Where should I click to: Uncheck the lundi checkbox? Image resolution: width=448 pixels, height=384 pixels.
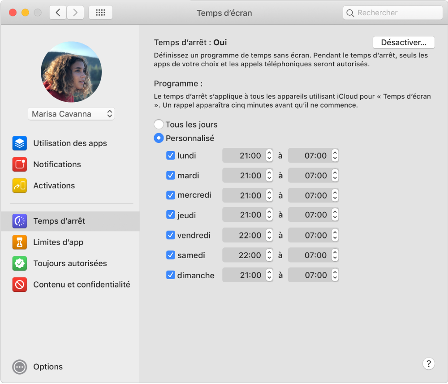tap(171, 155)
